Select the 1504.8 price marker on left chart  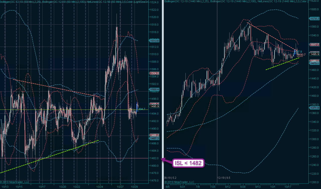tap(154, 73)
